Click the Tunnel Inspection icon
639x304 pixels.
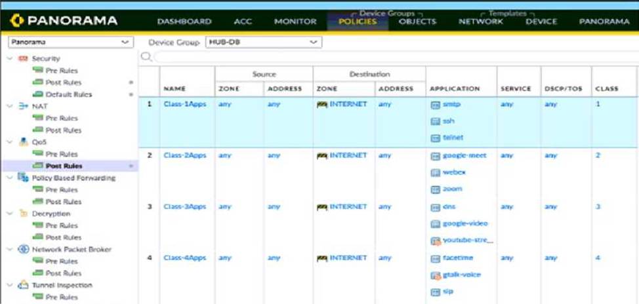(23, 285)
